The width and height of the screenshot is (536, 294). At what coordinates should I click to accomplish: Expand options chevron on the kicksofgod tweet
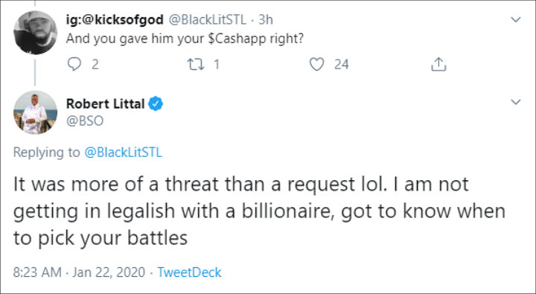click(515, 19)
